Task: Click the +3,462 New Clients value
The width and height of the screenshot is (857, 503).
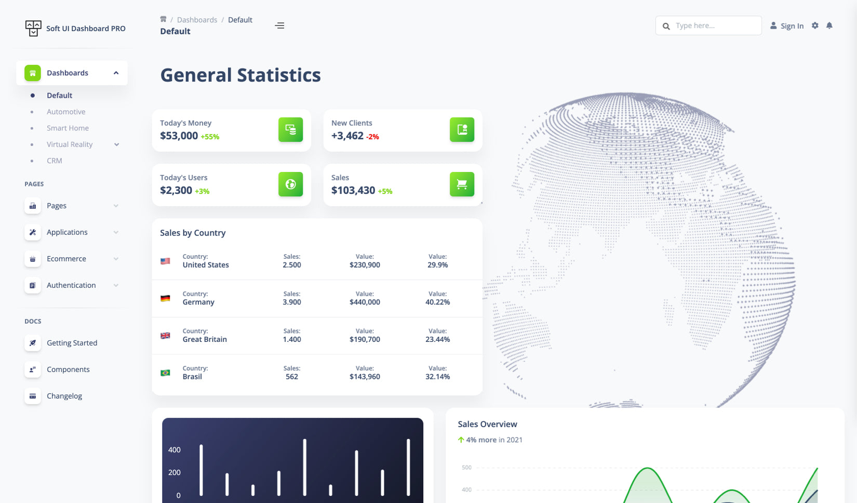Action: 347,136
